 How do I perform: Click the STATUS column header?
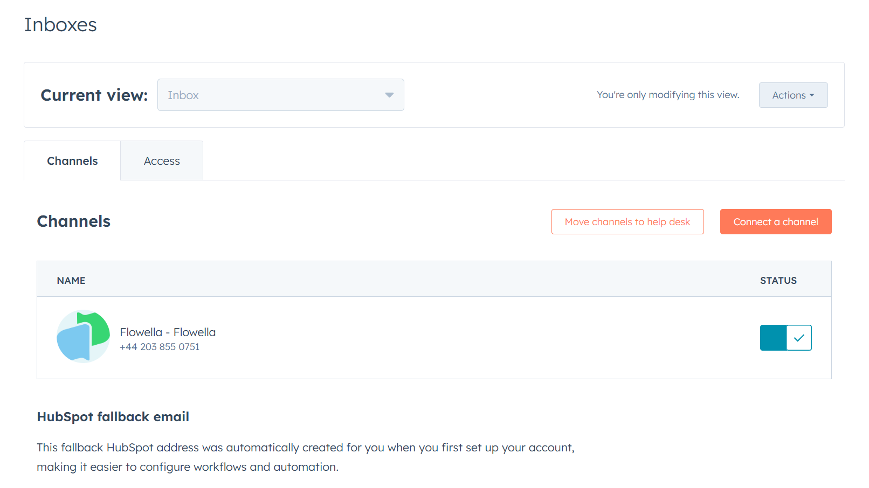point(778,281)
